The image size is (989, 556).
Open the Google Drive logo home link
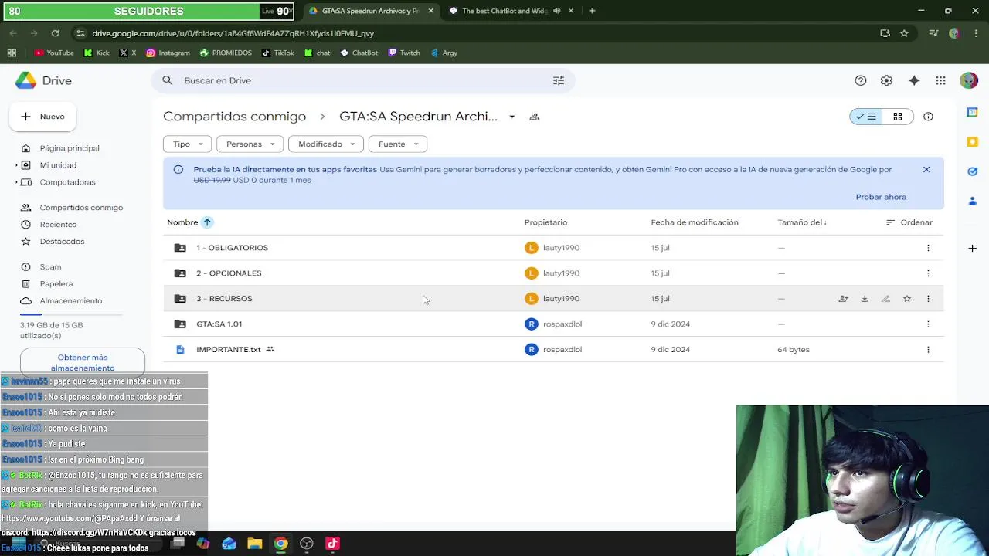(43, 80)
